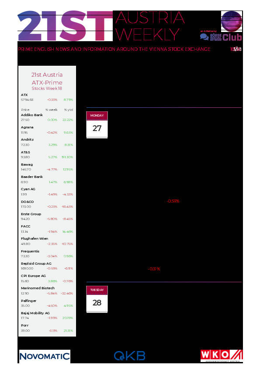Open the Novomatic sponsor logo
Screen dimensions: 260x369
pyautogui.click(x=44, y=356)
